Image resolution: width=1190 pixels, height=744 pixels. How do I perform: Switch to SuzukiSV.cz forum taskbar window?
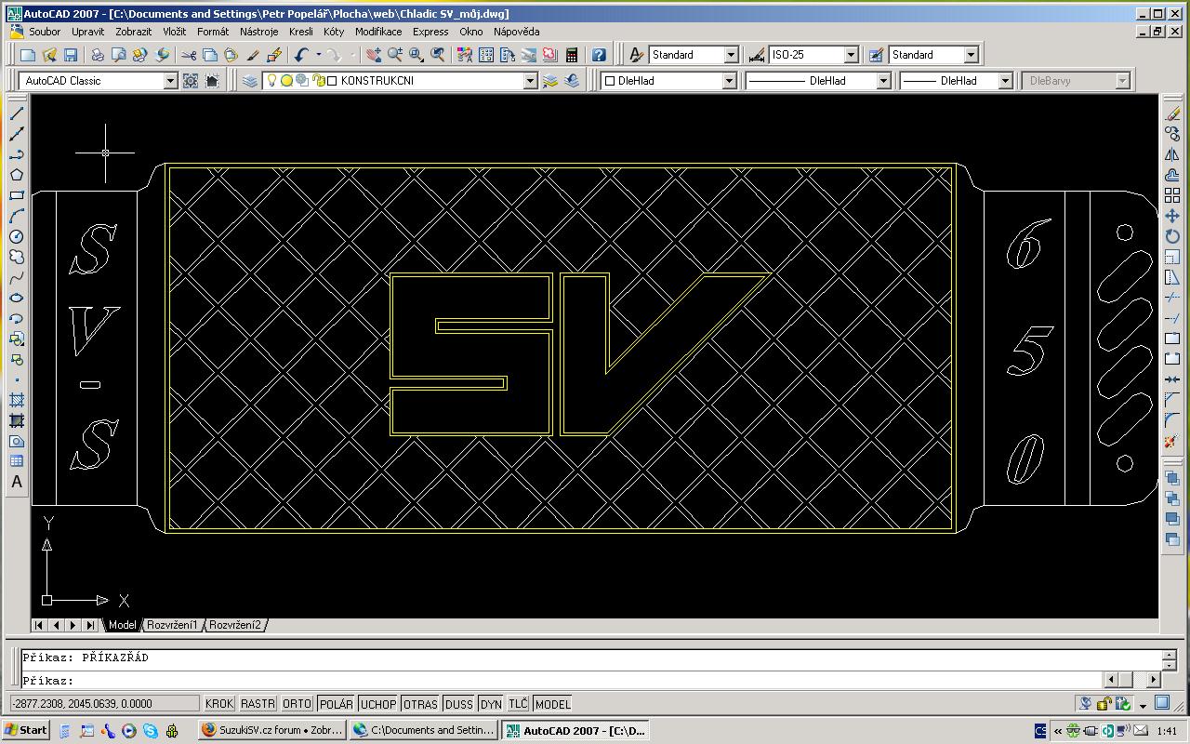click(x=272, y=730)
